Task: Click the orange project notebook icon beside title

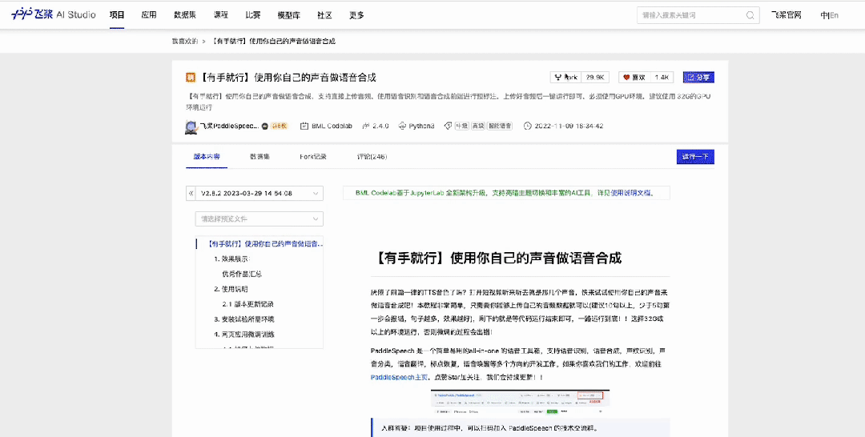Action: [x=191, y=78]
